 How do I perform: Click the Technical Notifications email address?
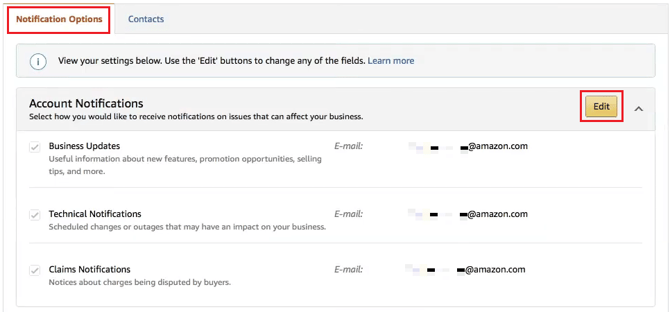click(468, 214)
